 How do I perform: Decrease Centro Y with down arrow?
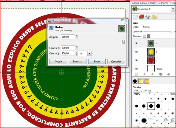point(76,54)
